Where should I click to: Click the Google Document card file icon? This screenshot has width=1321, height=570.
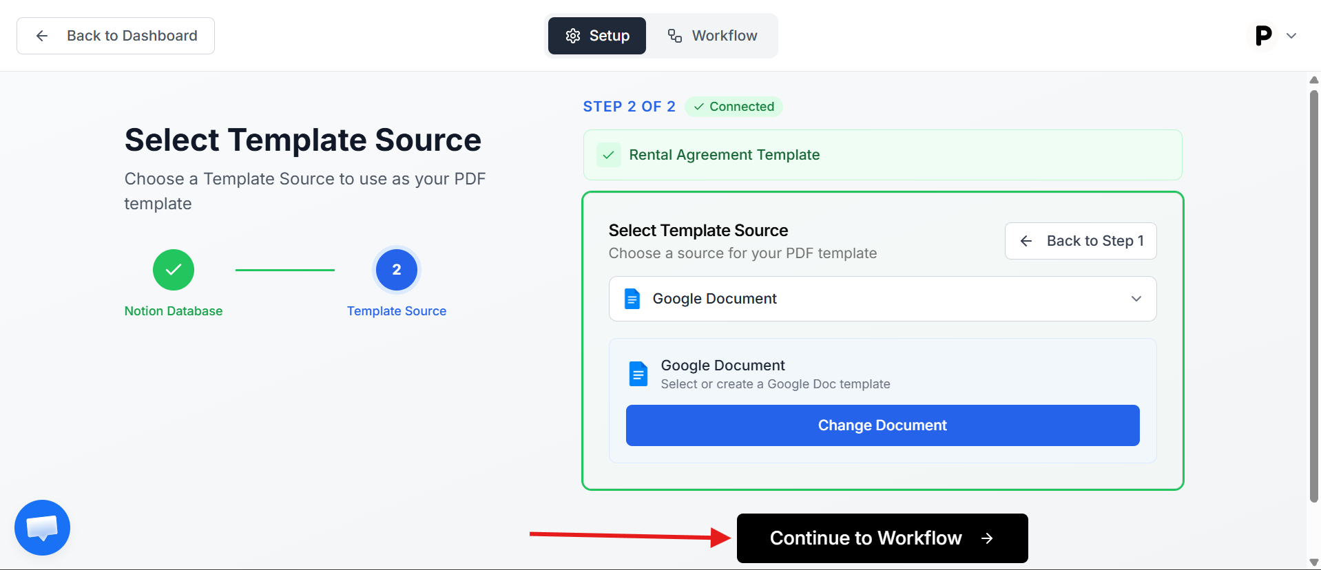pyautogui.click(x=638, y=374)
